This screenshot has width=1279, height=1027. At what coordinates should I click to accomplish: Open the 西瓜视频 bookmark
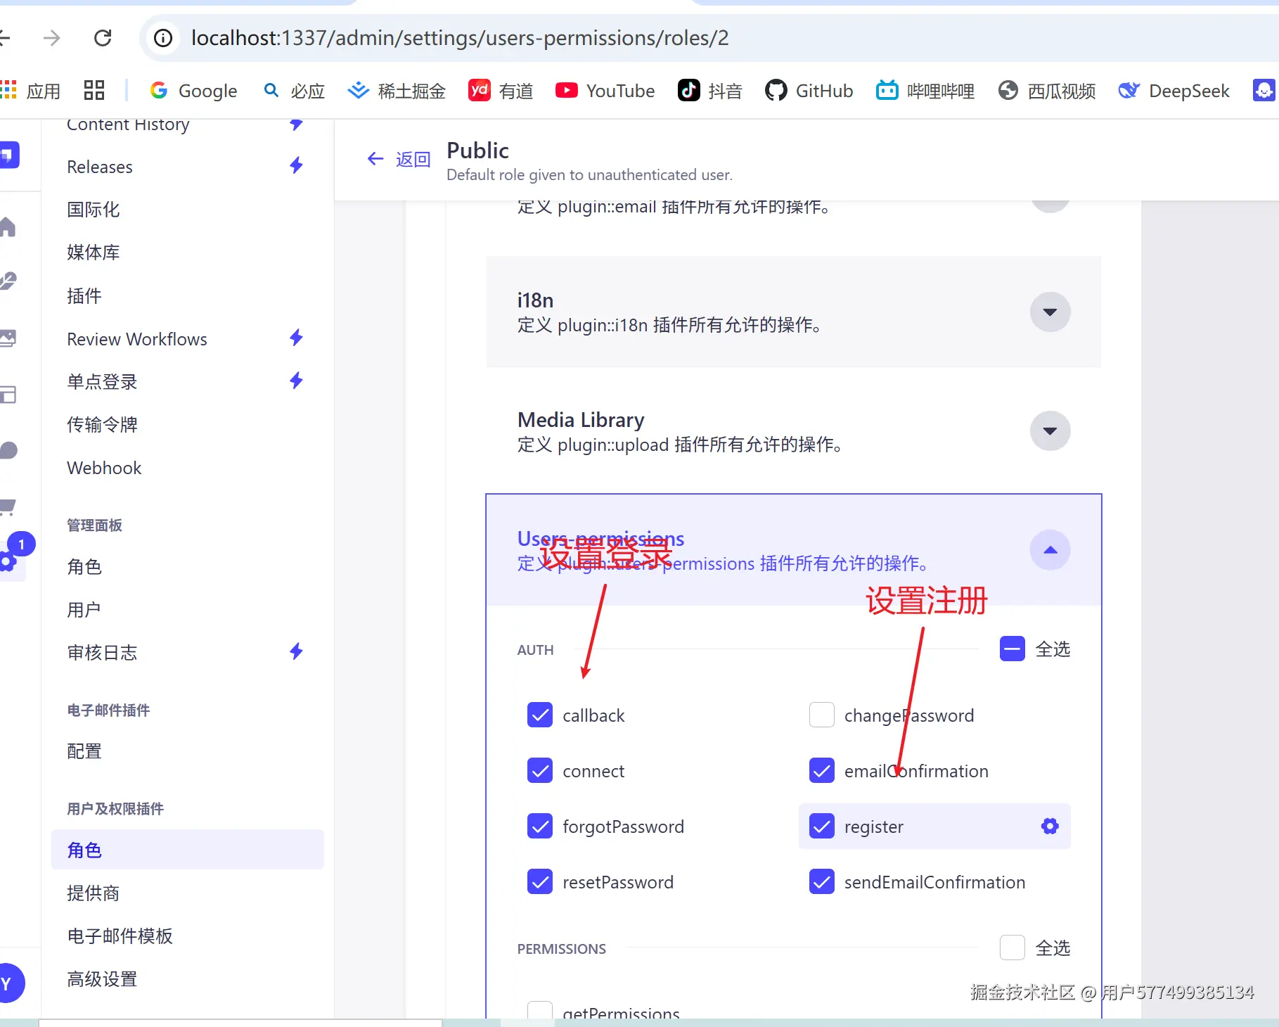(x=1047, y=91)
